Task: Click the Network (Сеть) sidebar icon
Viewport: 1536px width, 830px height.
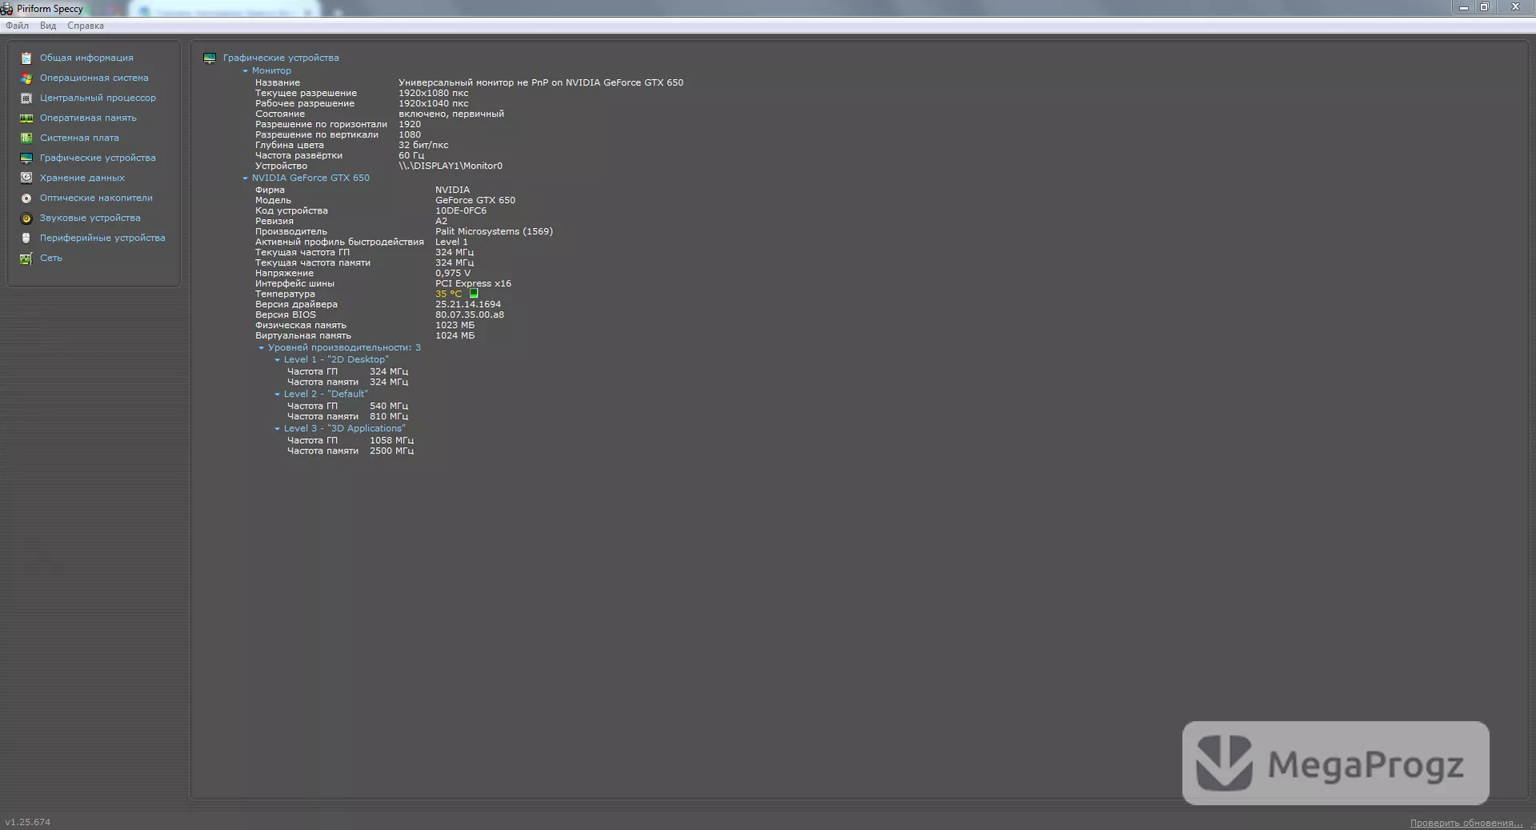Action: coord(26,257)
